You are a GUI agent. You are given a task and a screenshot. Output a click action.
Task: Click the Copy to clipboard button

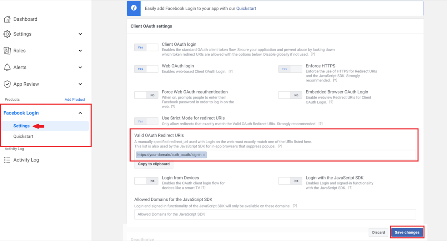[x=154, y=164]
